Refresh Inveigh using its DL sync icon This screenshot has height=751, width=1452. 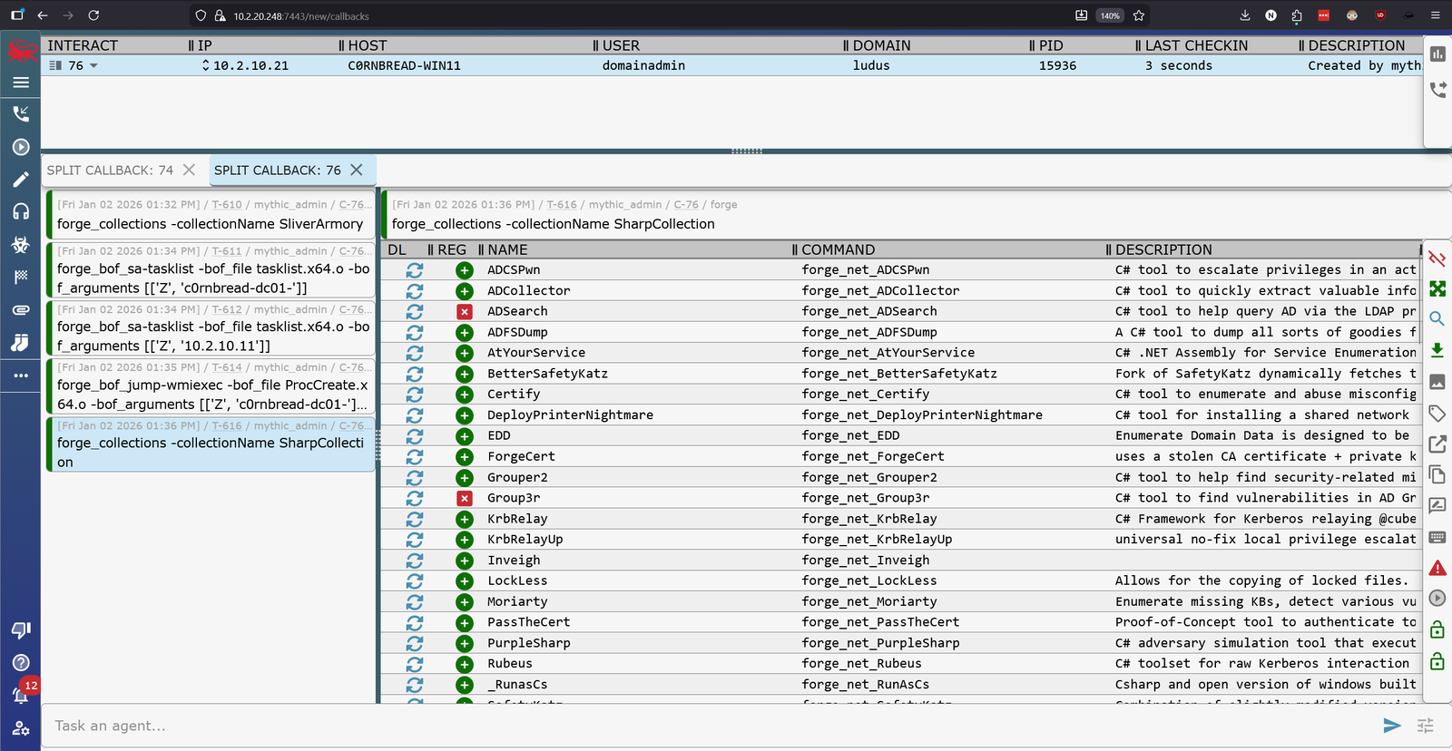pyautogui.click(x=415, y=561)
